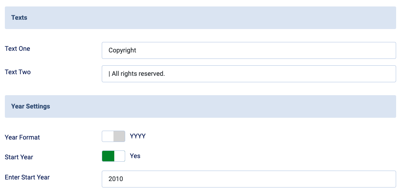Click the "Texts" section header
Viewport: 403px width, 196px height.
point(19,18)
